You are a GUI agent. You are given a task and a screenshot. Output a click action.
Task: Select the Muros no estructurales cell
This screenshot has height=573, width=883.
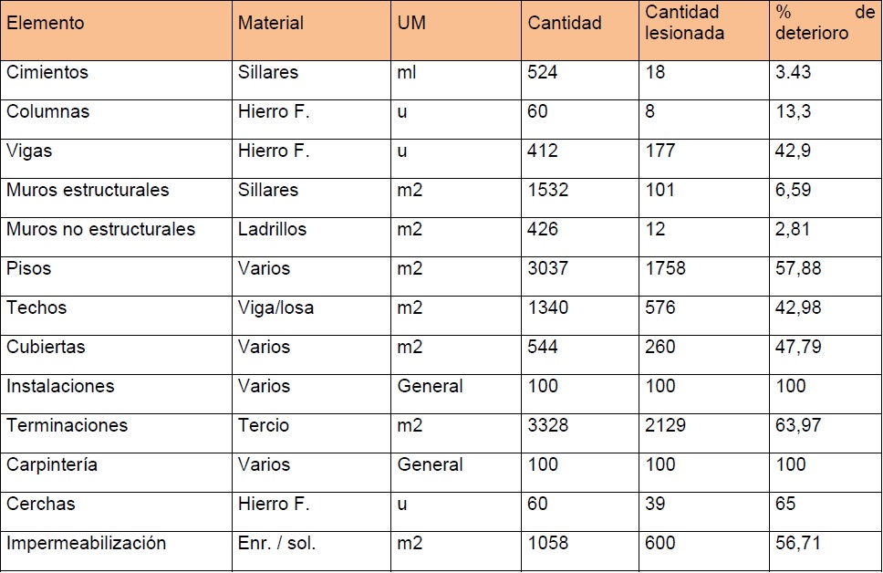tap(100, 229)
